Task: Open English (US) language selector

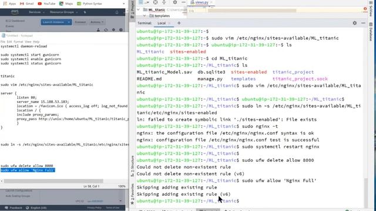Action: tap(36, 207)
